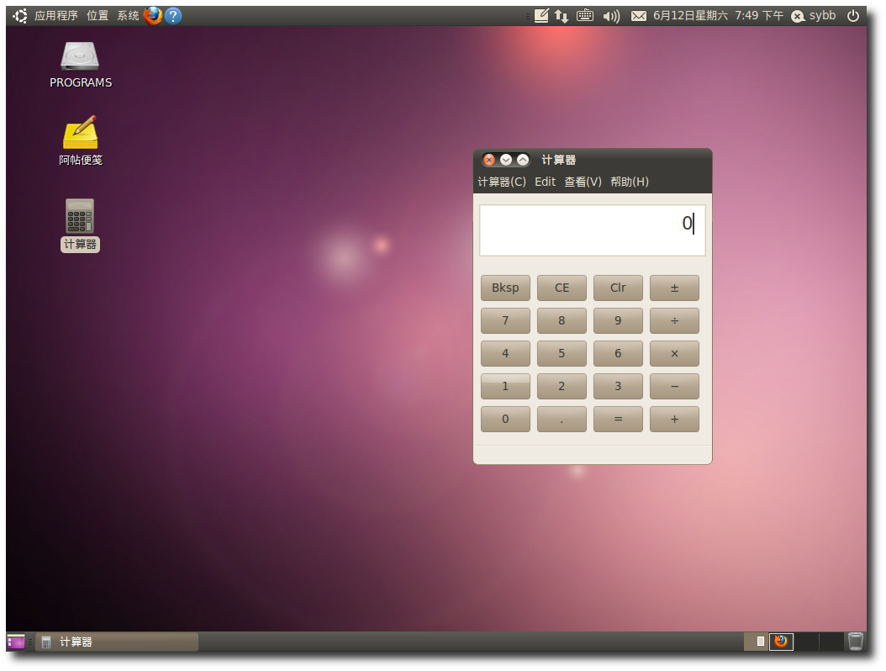Screen dimensions: 886x671
Task: Click the ± sign change button
Action: (675, 288)
